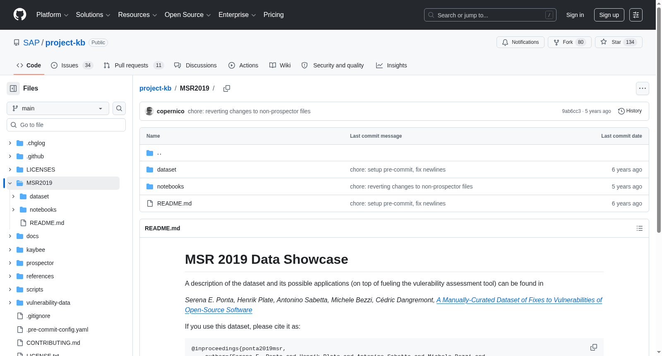Open commit 9ab6cc3 hash link
662x356 pixels.
pyautogui.click(x=571, y=111)
